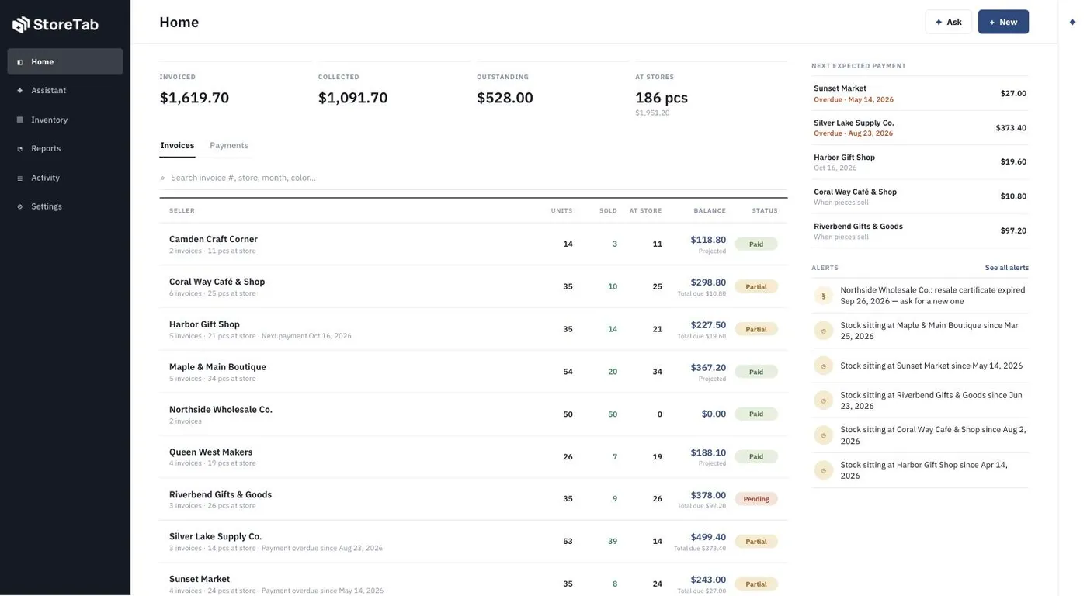Click the Sunset Market stock alert icon
Image resolution: width=1087 pixels, height=596 pixels.
[x=824, y=366]
